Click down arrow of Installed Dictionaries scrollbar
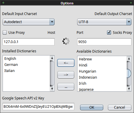The height and width of the screenshot is (113, 134). [52, 89]
